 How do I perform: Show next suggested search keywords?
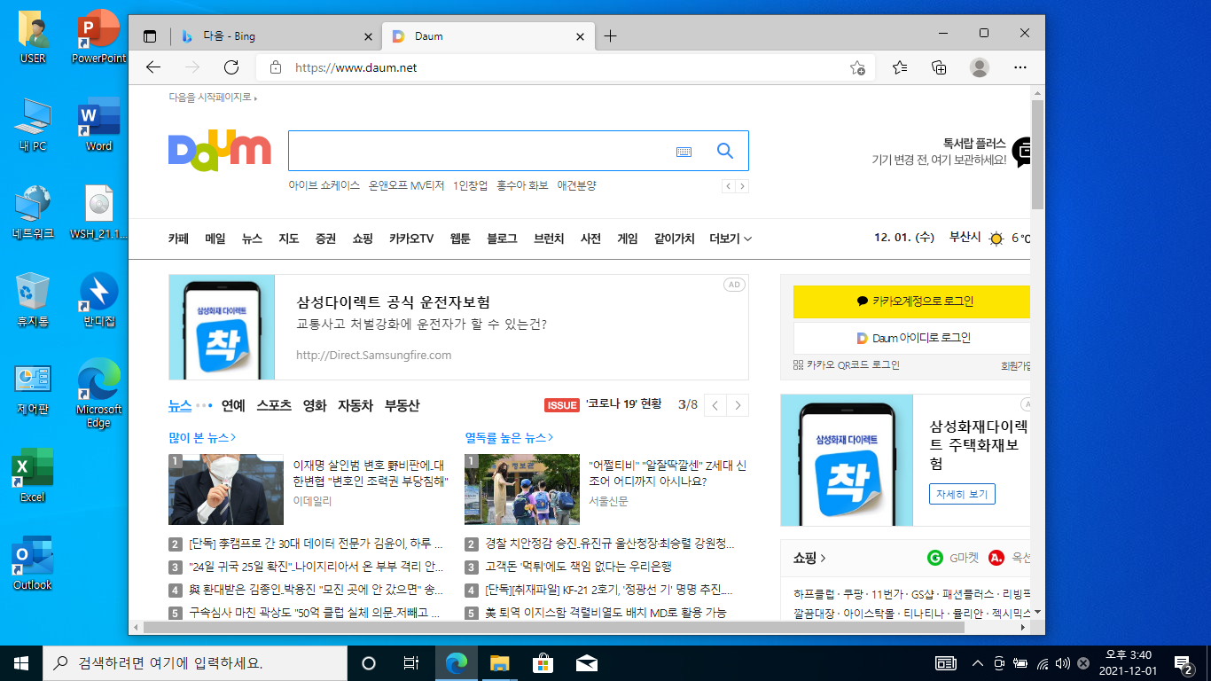(x=742, y=186)
